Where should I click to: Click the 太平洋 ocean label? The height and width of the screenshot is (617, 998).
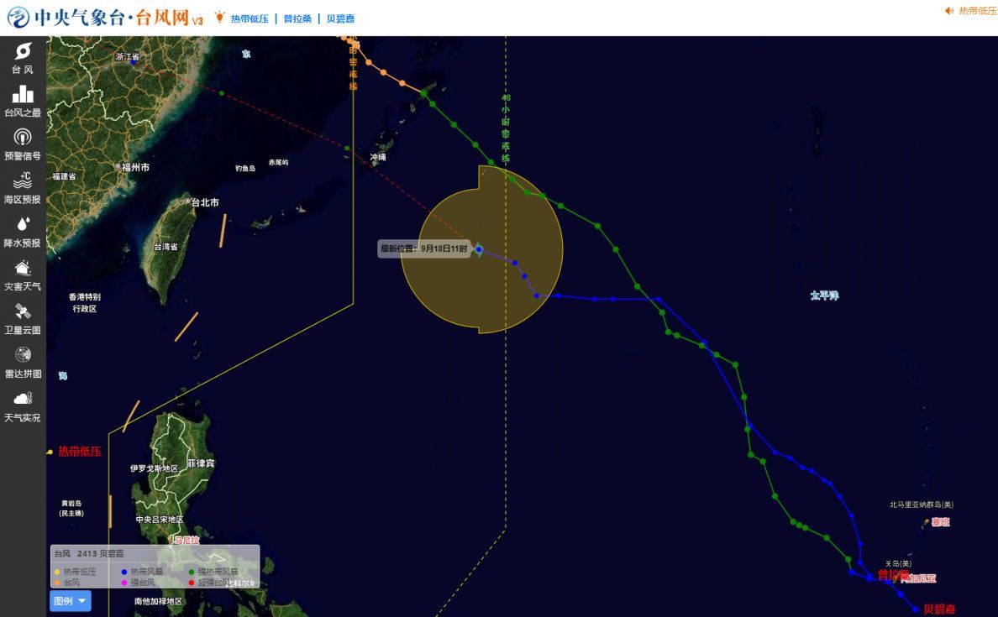tap(824, 295)
